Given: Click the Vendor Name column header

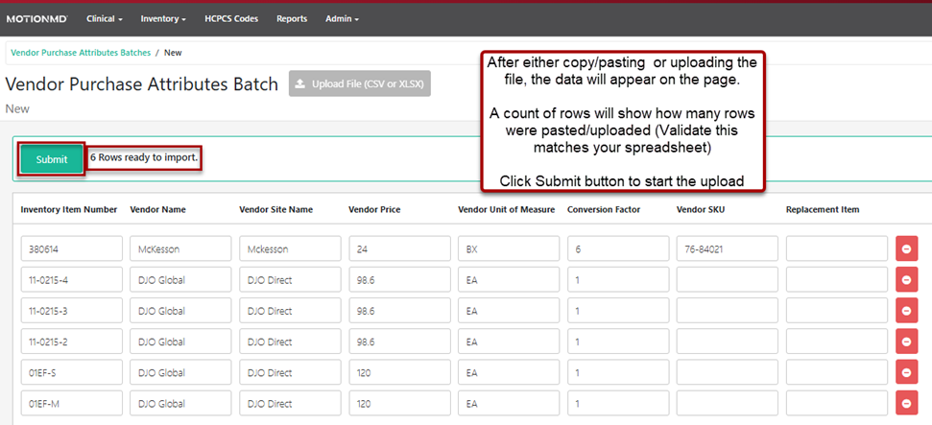Looking at the screenshot, I should [x=158, y=210].
